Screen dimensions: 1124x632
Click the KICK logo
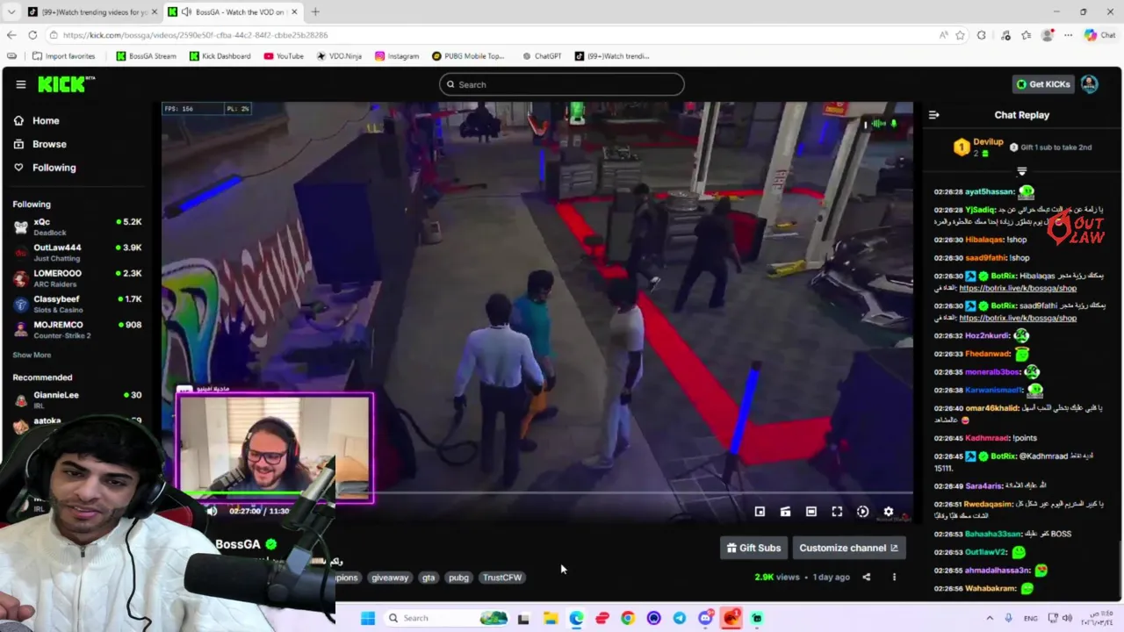66,84
